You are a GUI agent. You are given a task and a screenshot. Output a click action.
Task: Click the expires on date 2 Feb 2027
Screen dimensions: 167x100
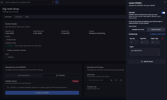[65, 33]
